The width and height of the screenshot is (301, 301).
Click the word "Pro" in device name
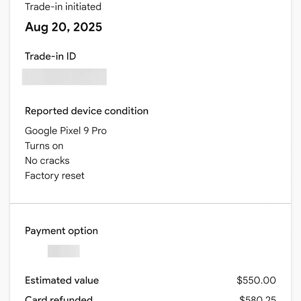tap(99, 131)
